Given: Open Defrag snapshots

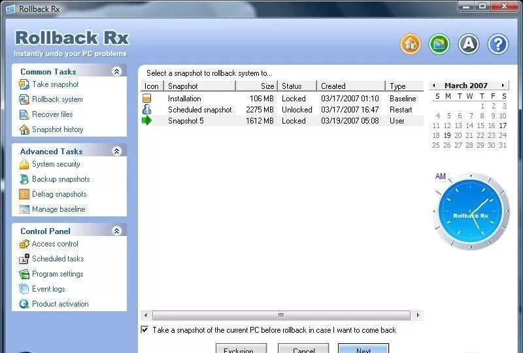Looking at the screenshot, I should point(59,194).
